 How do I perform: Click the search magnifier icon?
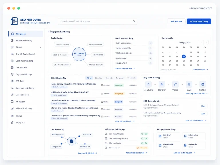point(134,21)
